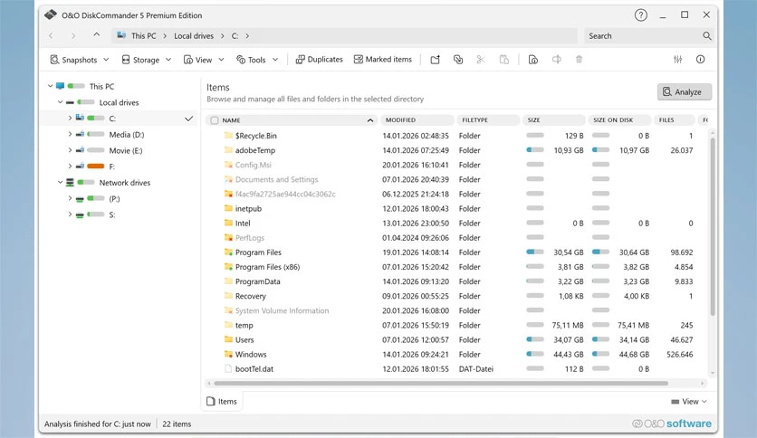Click the forward navigation arrow
This screenshot has height=438, width=757.
73,35
